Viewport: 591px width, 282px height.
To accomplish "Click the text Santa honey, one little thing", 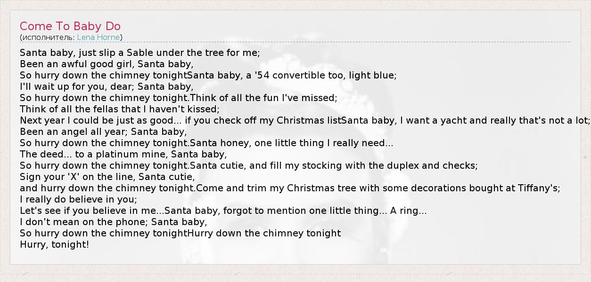I will click(291, 143).
